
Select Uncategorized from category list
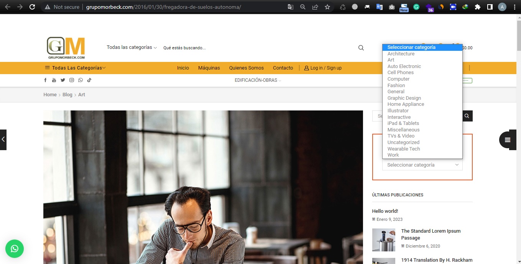click(422, 143)
